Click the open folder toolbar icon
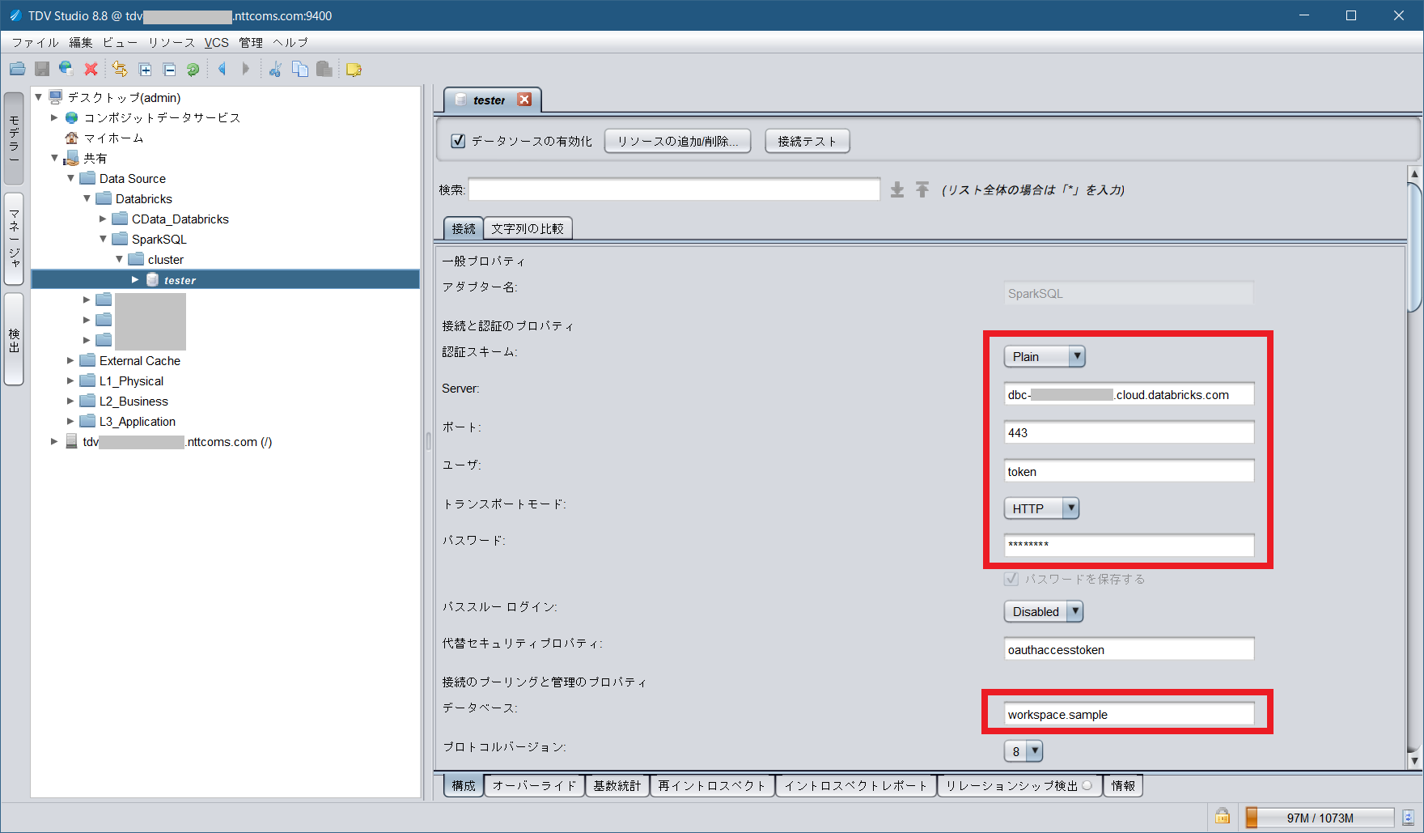This screenshot has width=1424, height=833. (x=17, y=70)
